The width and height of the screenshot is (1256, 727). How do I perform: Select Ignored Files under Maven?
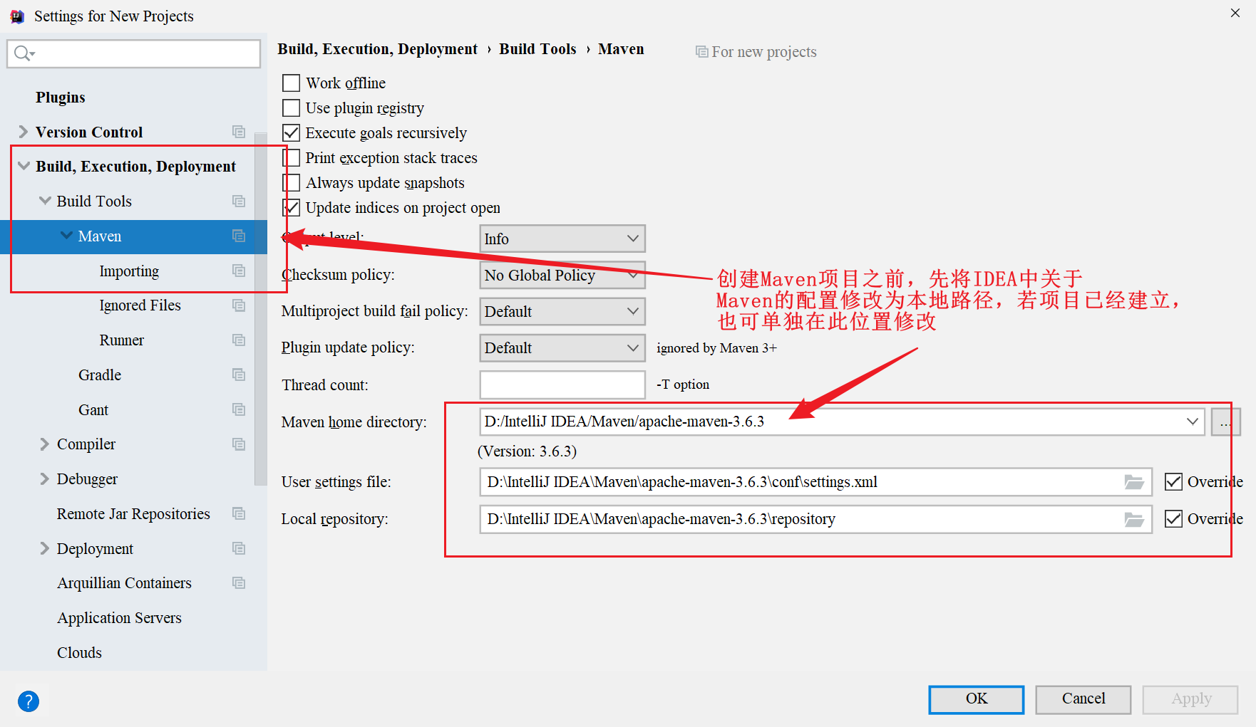point(140,305)
